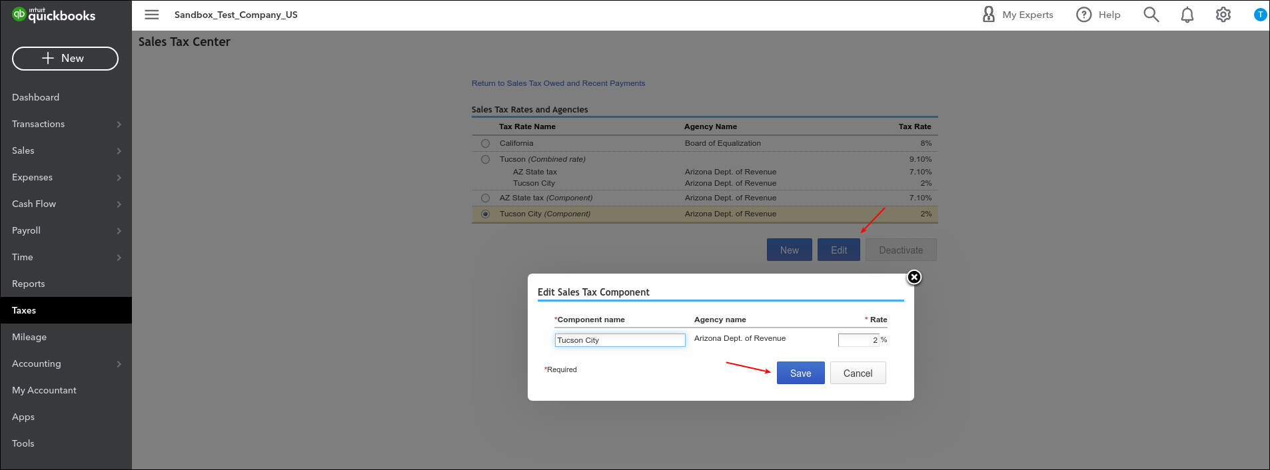Open the Taxes menu item
The height and width of the screenshot is (470, 1270).
click(x=66, y=310)
